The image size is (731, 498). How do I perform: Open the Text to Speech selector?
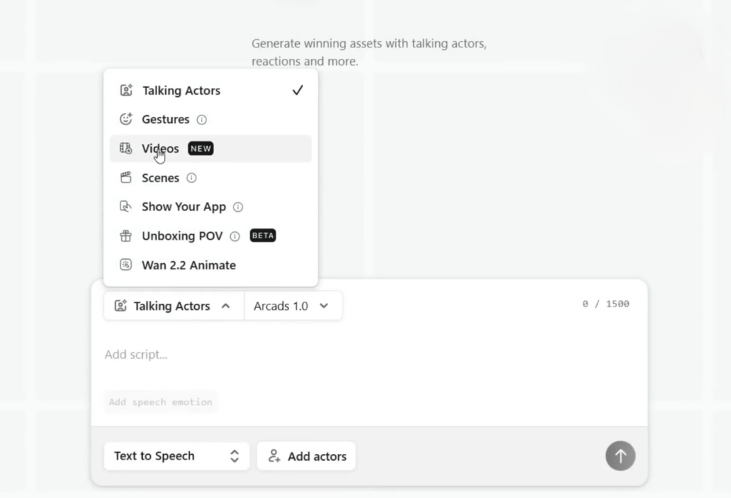177,456
